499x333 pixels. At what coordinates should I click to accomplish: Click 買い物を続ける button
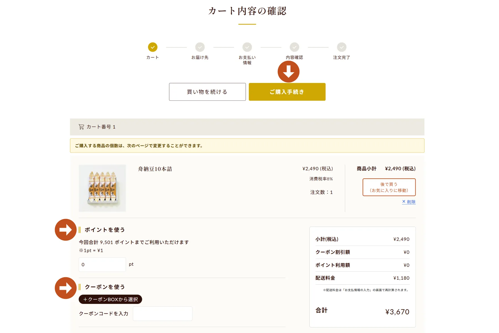point(207,92)
